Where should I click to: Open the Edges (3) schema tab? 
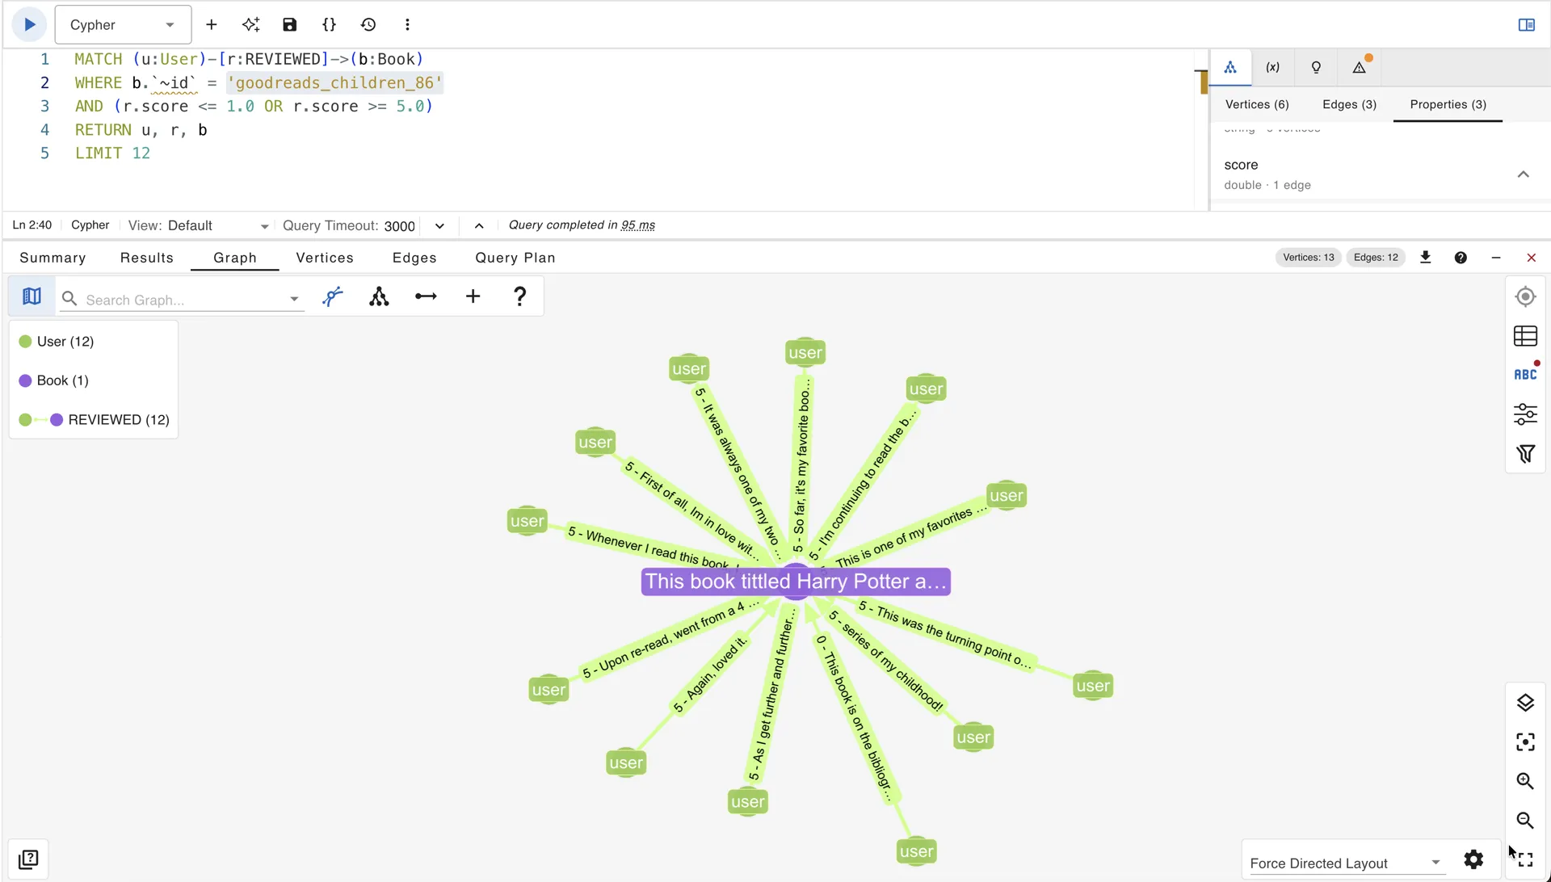pyautogui.click(x=1349, y=104)
